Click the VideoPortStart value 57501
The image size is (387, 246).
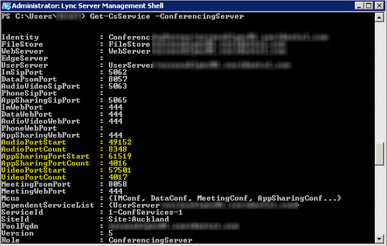[x=120, y=171]
